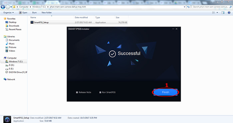Click the Finish button in installer
233x123 pixels.
(x=165, y=92)
